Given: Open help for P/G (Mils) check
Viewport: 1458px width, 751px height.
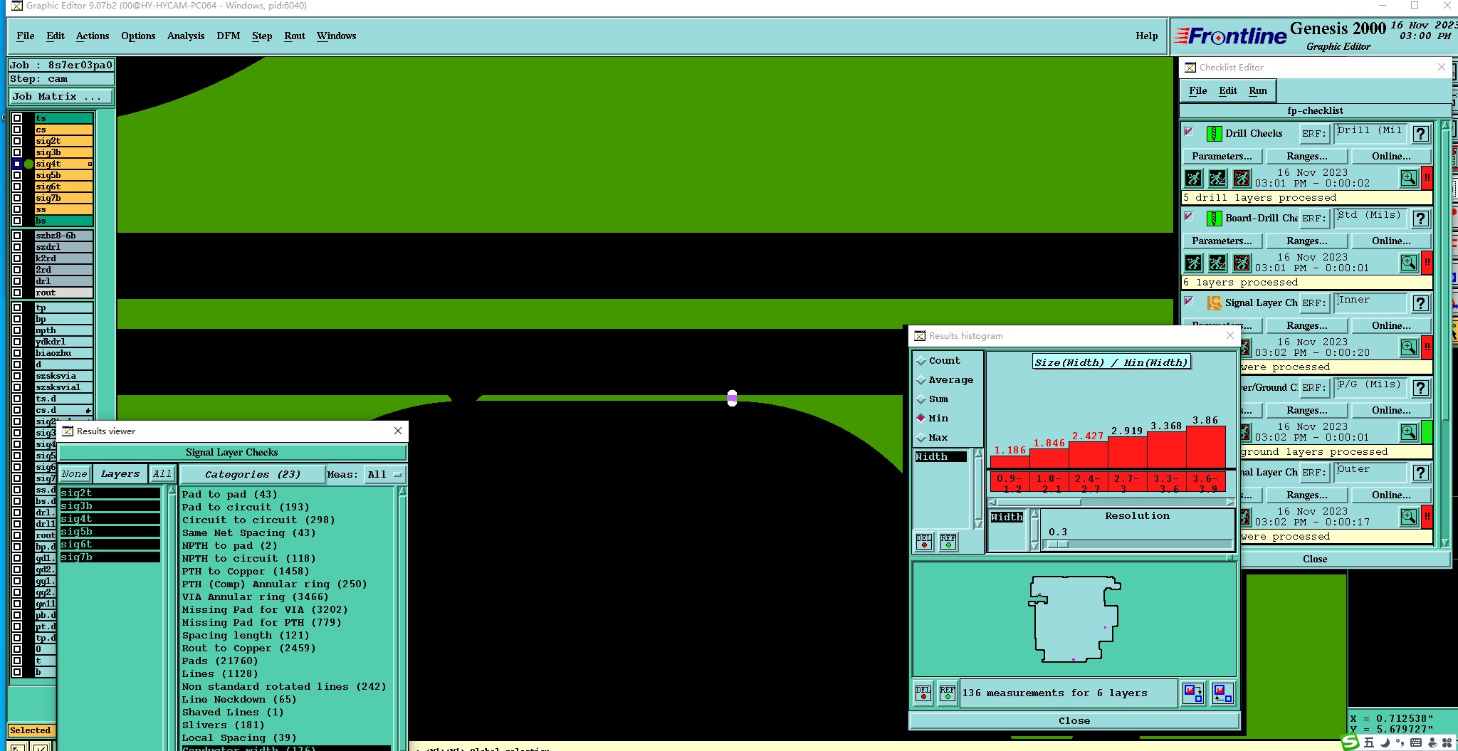Looking at the screenshot, I should click(x=1421, y=387).
